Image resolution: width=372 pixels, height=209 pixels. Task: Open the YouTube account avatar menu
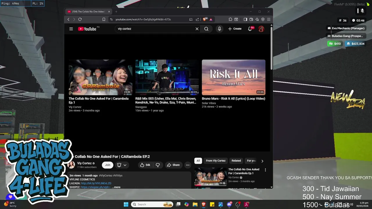coord(261,29)
